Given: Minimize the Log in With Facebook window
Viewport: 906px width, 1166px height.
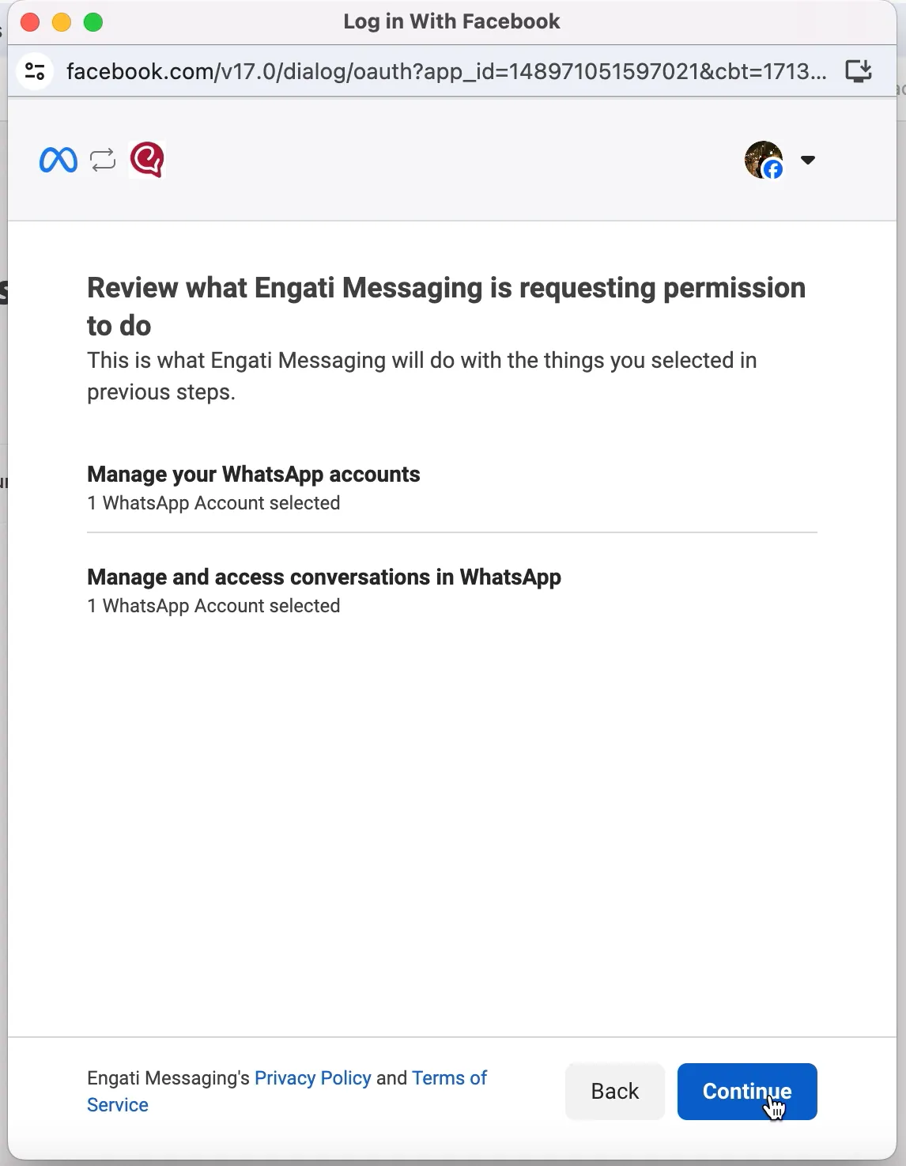Looking at the screenshot, I should [x=62, y=22].
